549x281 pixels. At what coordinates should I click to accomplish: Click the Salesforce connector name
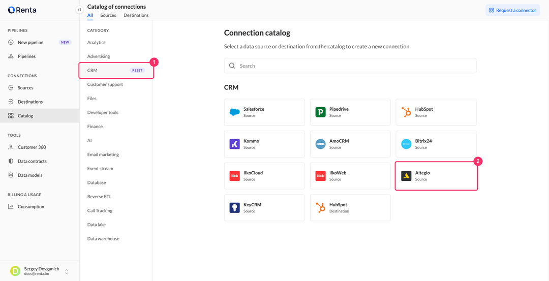(254, 109)
